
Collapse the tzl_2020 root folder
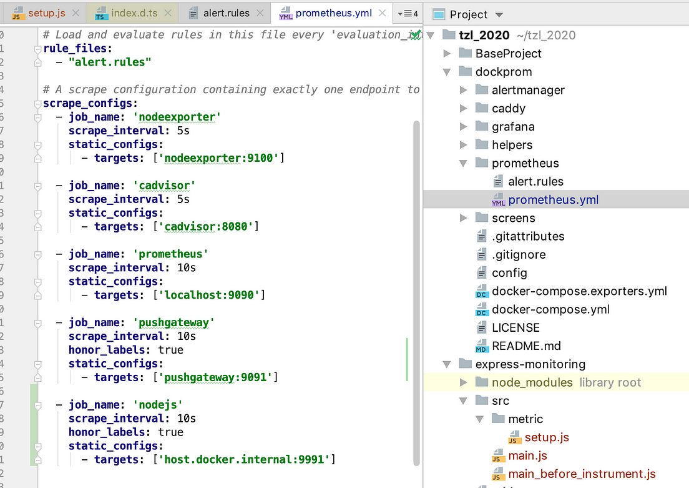point(431,35)
